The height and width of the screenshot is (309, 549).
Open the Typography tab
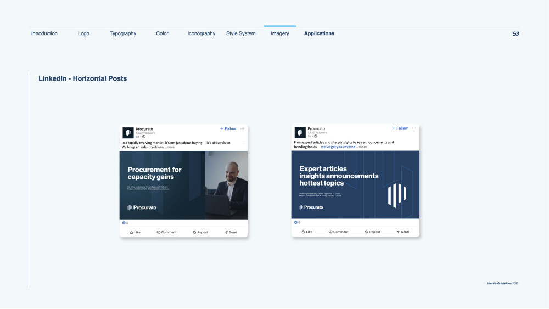click(x=123, y=33)
